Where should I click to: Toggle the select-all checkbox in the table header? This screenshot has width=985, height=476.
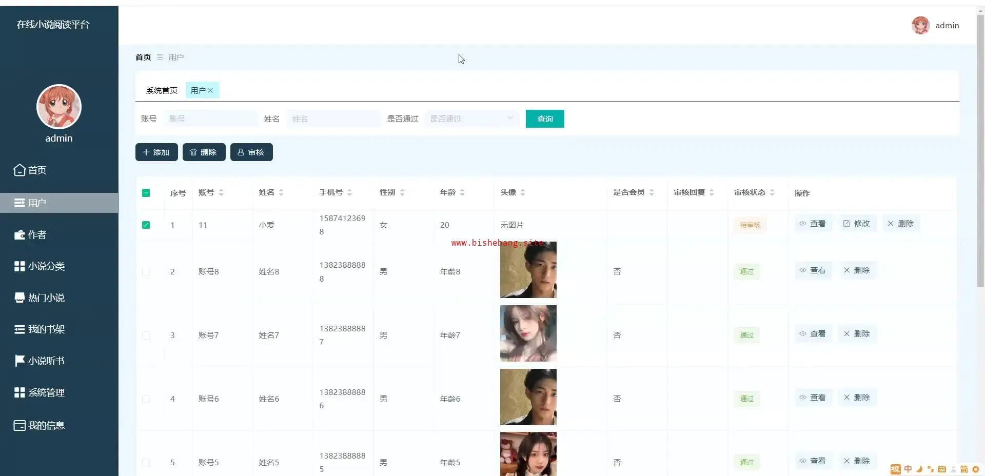coord(146,193)
